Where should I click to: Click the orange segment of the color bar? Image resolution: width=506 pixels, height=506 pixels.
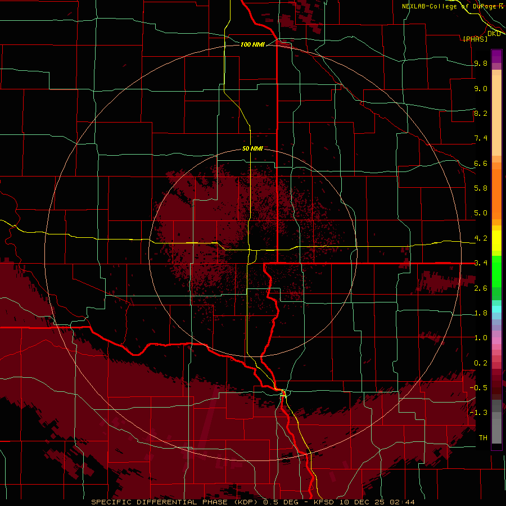(496, 193)
